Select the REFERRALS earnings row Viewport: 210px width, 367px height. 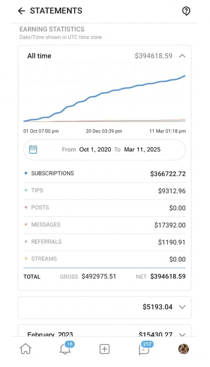(x=104, y=242)
